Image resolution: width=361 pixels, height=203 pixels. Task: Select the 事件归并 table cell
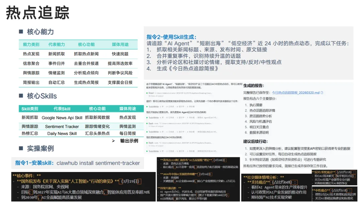[x=56, y=63]
